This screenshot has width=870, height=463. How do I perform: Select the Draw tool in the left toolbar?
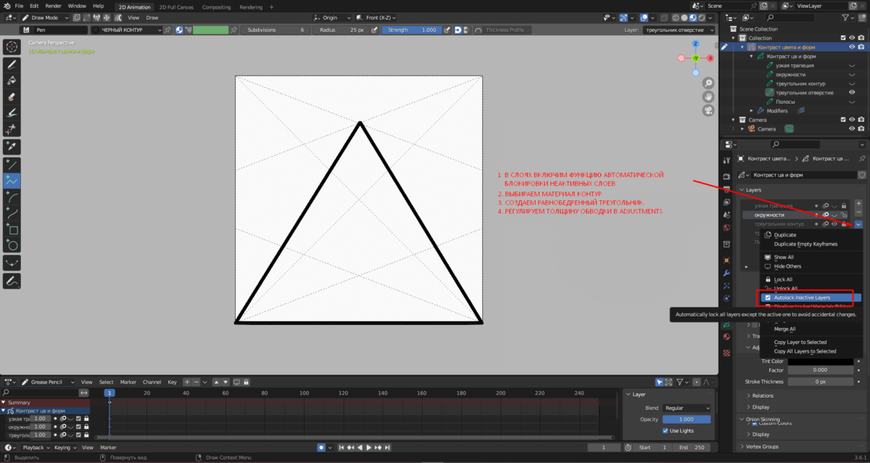point(12,65)
